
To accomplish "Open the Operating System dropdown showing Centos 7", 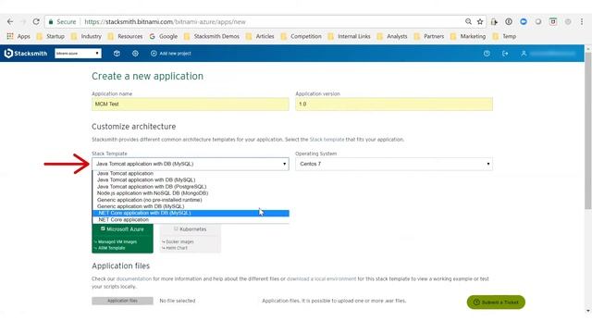I will [394, 164].
